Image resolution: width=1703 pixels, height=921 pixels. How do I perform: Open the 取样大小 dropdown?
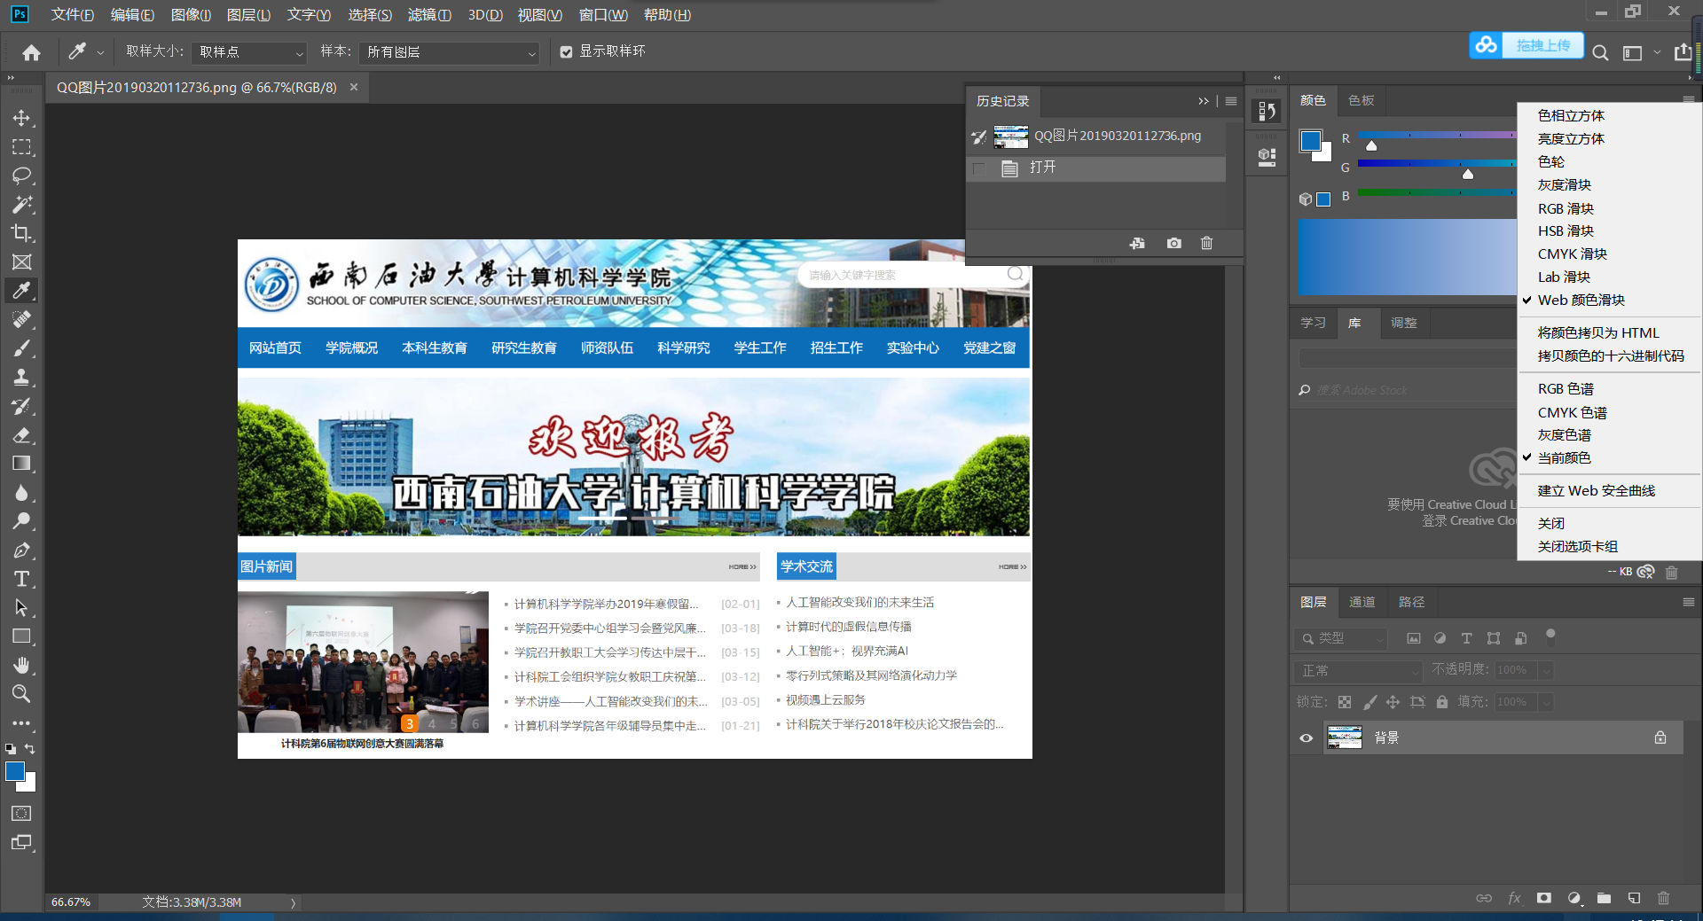pos(249,52)
